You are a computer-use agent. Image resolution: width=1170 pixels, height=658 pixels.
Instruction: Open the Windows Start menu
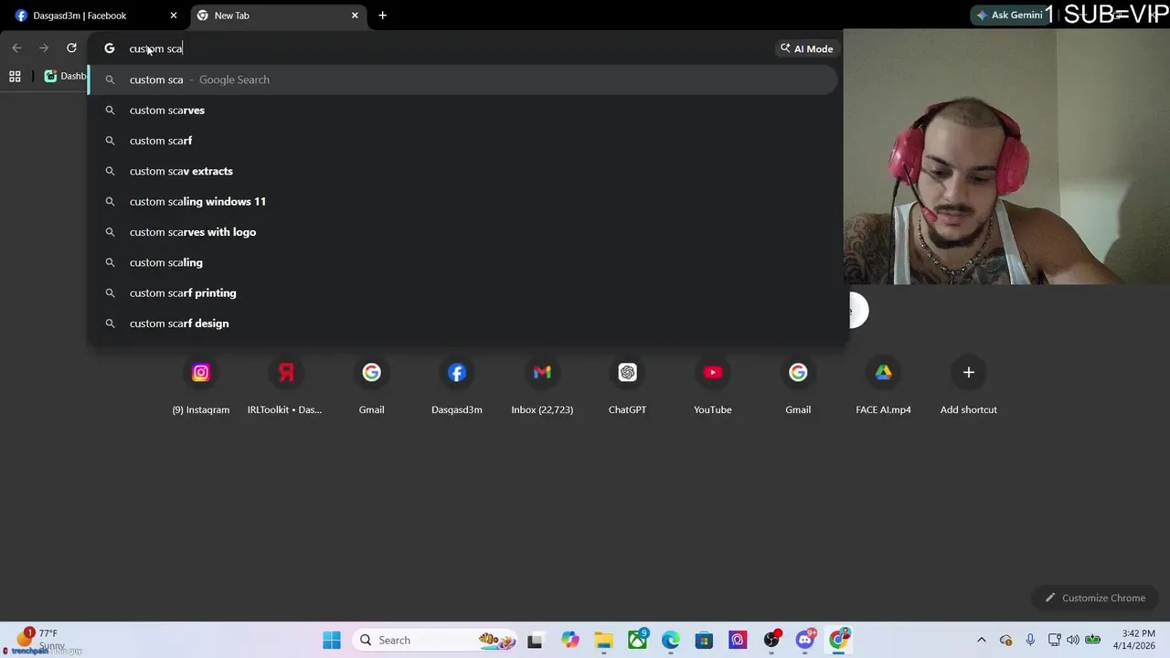(332, 640)
